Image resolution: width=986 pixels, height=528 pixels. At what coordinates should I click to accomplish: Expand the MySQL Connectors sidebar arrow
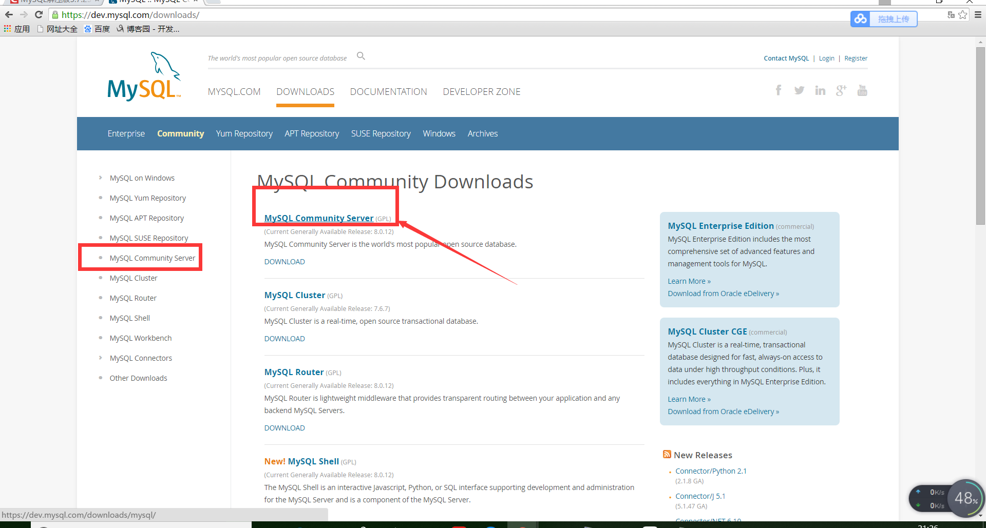click(100, 358)
